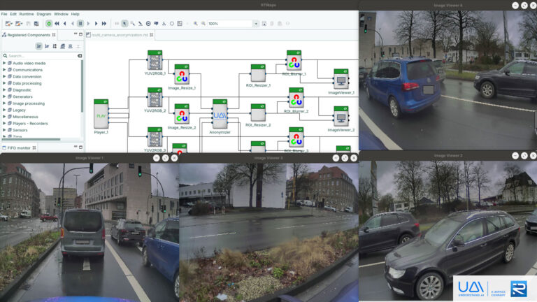Expand the Legacy category

tap(4, 110)
